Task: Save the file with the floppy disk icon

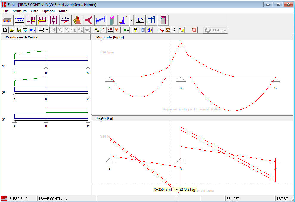Action: 18,30
